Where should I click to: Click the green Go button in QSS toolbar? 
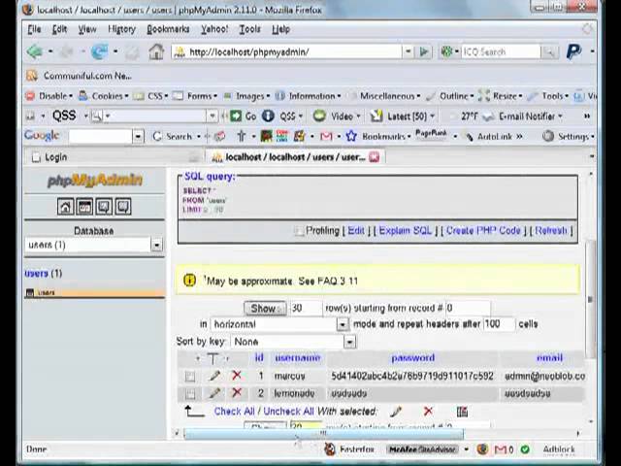pyautogui.click(x=243, y=116)
